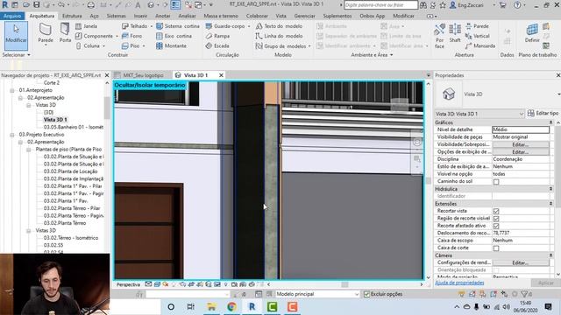Switch to the Vista ribbon tab
The width and height of the screenshot is (561, 315).
tap(280, 16)
